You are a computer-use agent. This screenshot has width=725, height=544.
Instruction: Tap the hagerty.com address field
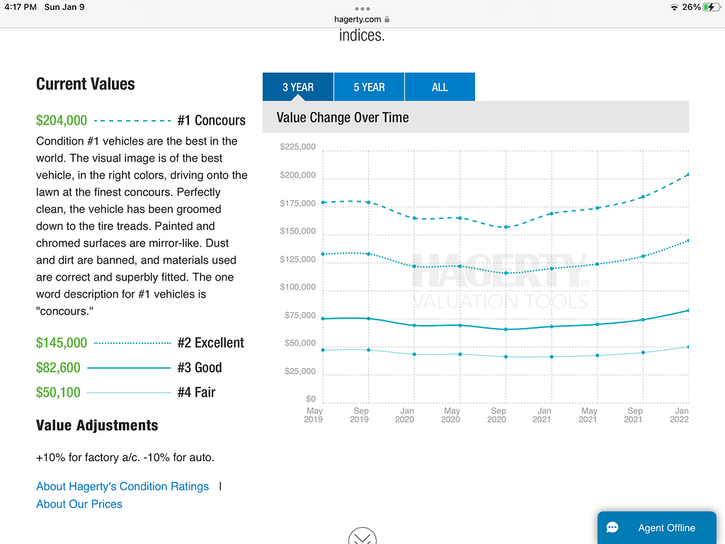pos(358,19)
